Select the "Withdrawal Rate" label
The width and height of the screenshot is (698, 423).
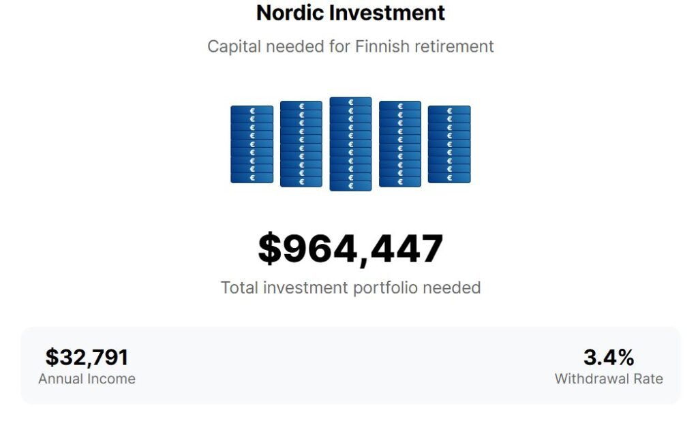[608, 379]
